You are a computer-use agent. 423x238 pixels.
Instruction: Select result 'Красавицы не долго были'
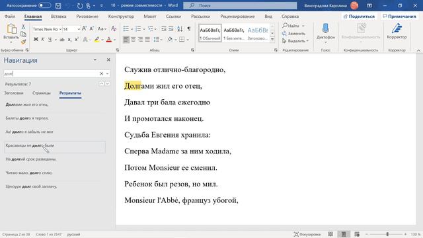(x=55, y=147)
